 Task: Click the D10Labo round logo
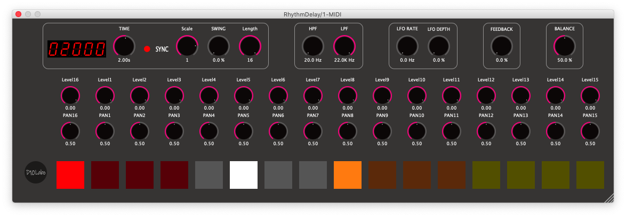[x=36, y=172]
